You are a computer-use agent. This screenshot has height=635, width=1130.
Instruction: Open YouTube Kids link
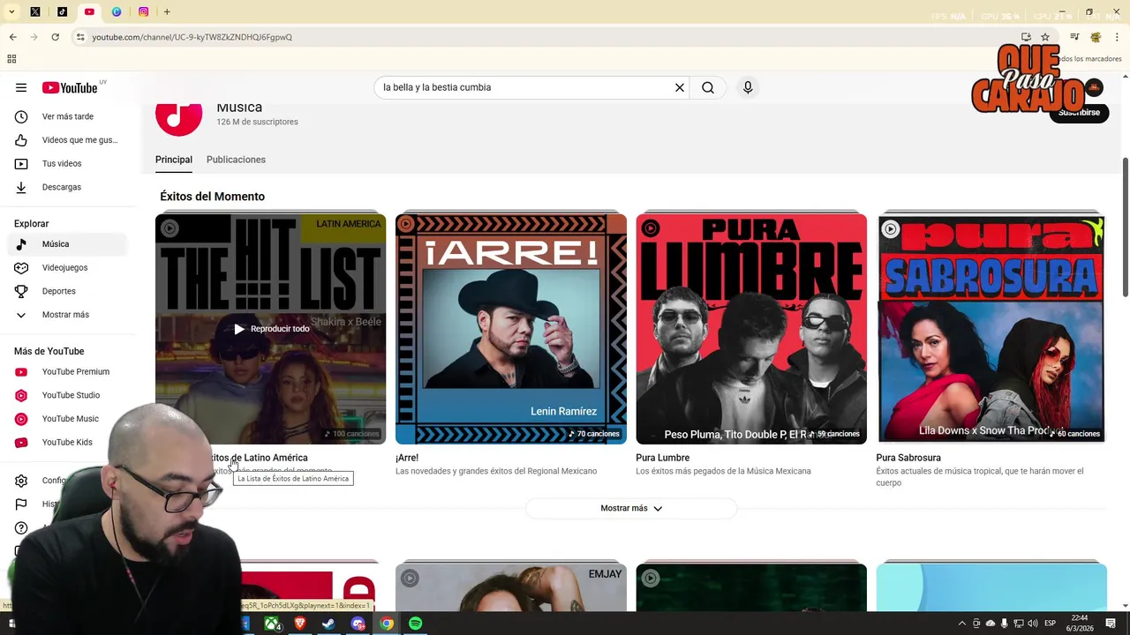pos(67,443)
